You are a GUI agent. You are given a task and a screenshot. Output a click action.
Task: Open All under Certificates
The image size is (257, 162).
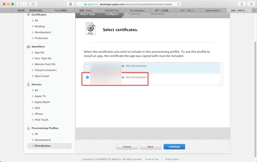[36, 21]
